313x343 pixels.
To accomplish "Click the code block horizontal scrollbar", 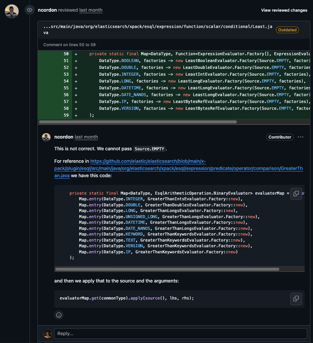I will 167,269.
